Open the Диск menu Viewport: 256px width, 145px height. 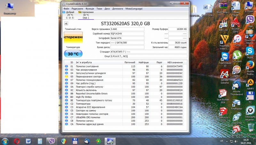click(x=107, y=9)
